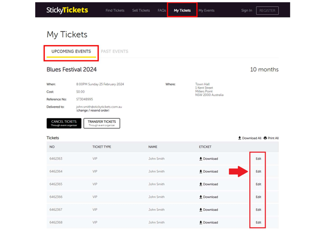This screenshot has width=323, height=232.
Task: Click ticket number 6462368
Action: (56, 222)
